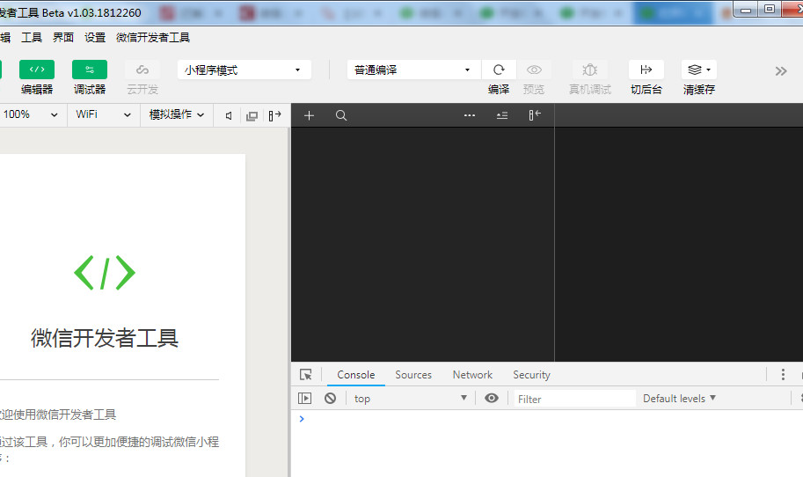
Task: Click the detach simulator window icon
Action: pyautogui.click(x=252, y=116)
